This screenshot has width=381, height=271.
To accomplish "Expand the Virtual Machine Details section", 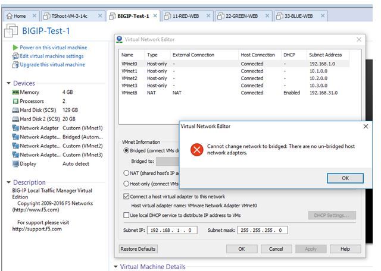I will pyautogui.click(x=116, y=267).
